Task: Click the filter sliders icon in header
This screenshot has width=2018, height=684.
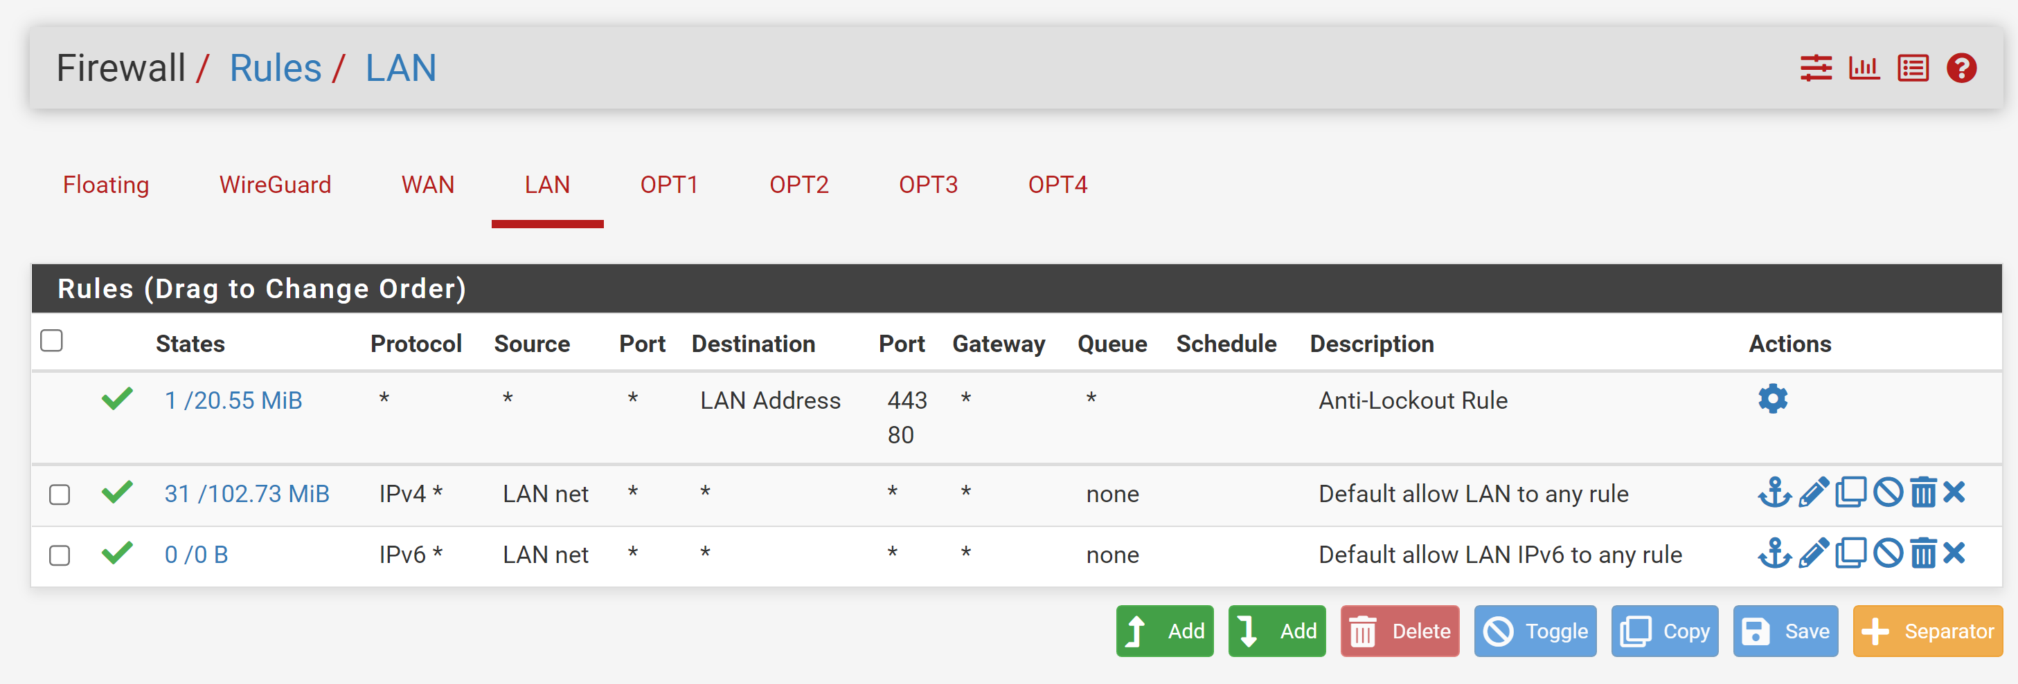Action: pyautogui.click(x=1815, y=68)
